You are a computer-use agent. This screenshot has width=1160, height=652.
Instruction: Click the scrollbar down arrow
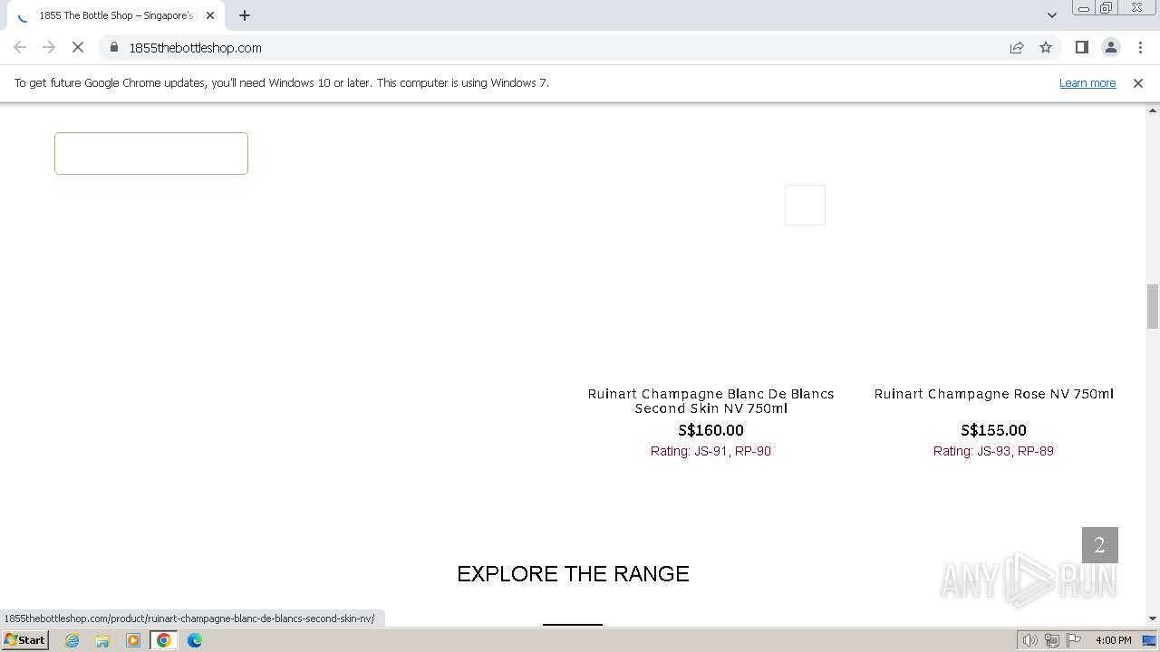(x=1153, y=618)
